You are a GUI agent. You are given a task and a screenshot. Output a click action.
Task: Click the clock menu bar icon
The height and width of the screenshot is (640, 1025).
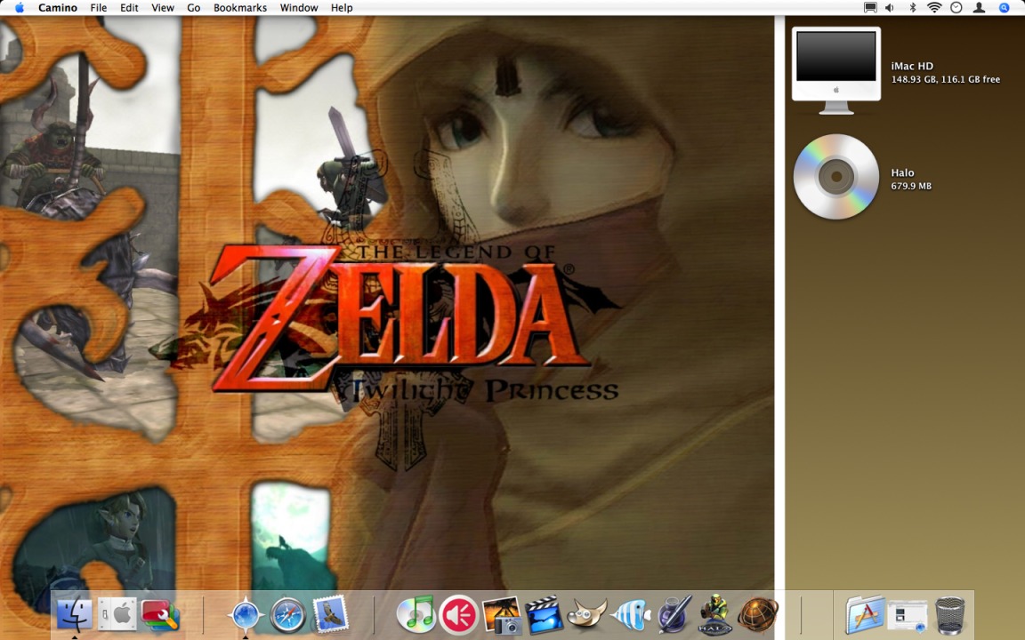tap(956, 8)
